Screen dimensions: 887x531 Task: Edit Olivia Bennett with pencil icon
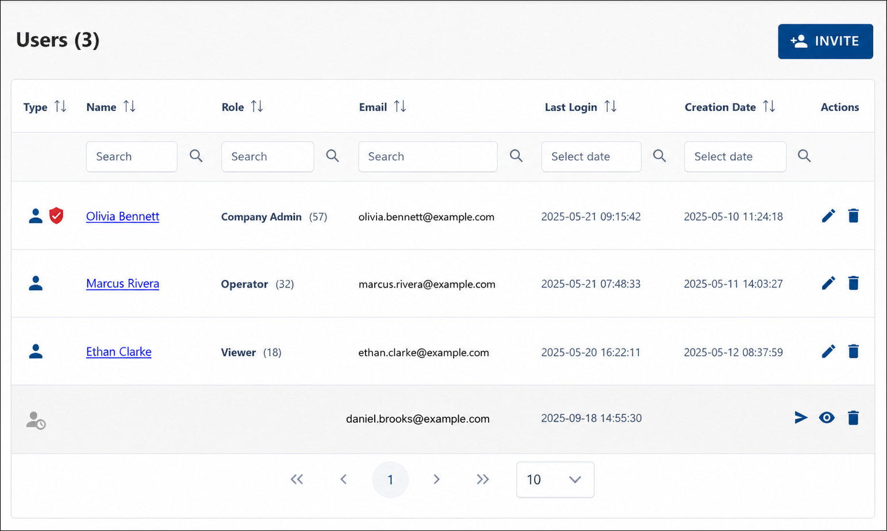(x=828, y=216)
